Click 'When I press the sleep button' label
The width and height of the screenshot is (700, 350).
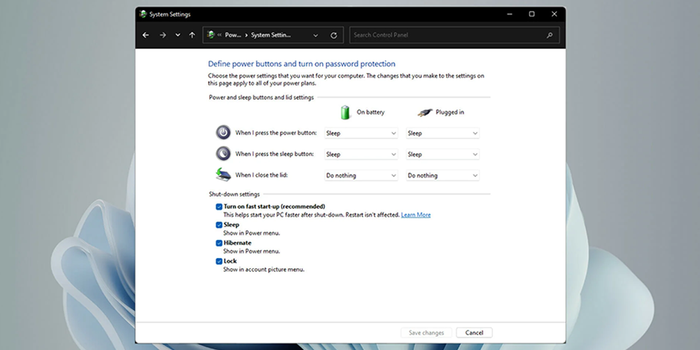coord(275,154)
